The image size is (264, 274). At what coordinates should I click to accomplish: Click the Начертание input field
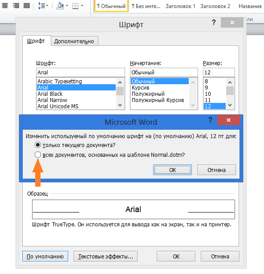164,72
